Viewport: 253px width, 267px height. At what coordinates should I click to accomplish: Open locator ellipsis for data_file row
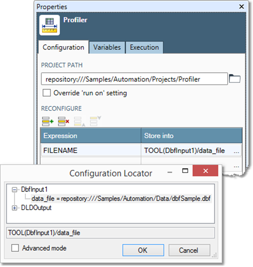point(237,150)
